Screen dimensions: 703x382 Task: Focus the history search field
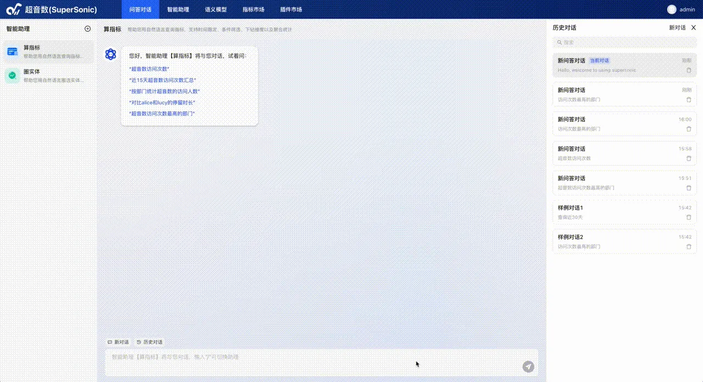pyautogui.click(x=624, y=42)
